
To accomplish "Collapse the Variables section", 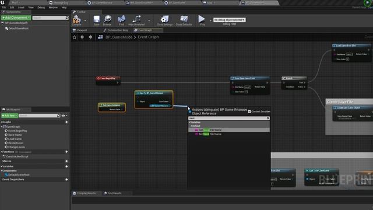I will pyautogui.click(x=1, y=166).
